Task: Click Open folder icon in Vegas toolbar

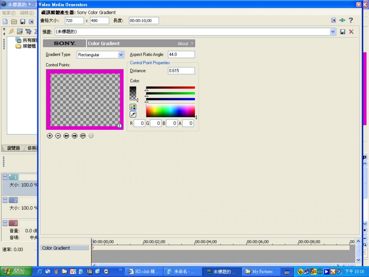Action: click(14, 22)
